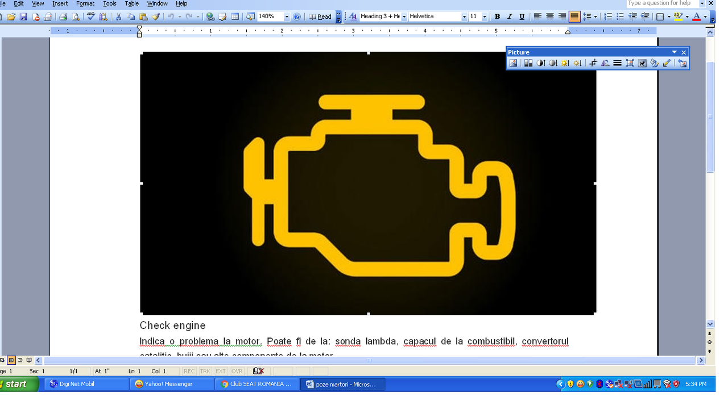
Task: Click the Windows start button
Action: click(x=19, y=384)
